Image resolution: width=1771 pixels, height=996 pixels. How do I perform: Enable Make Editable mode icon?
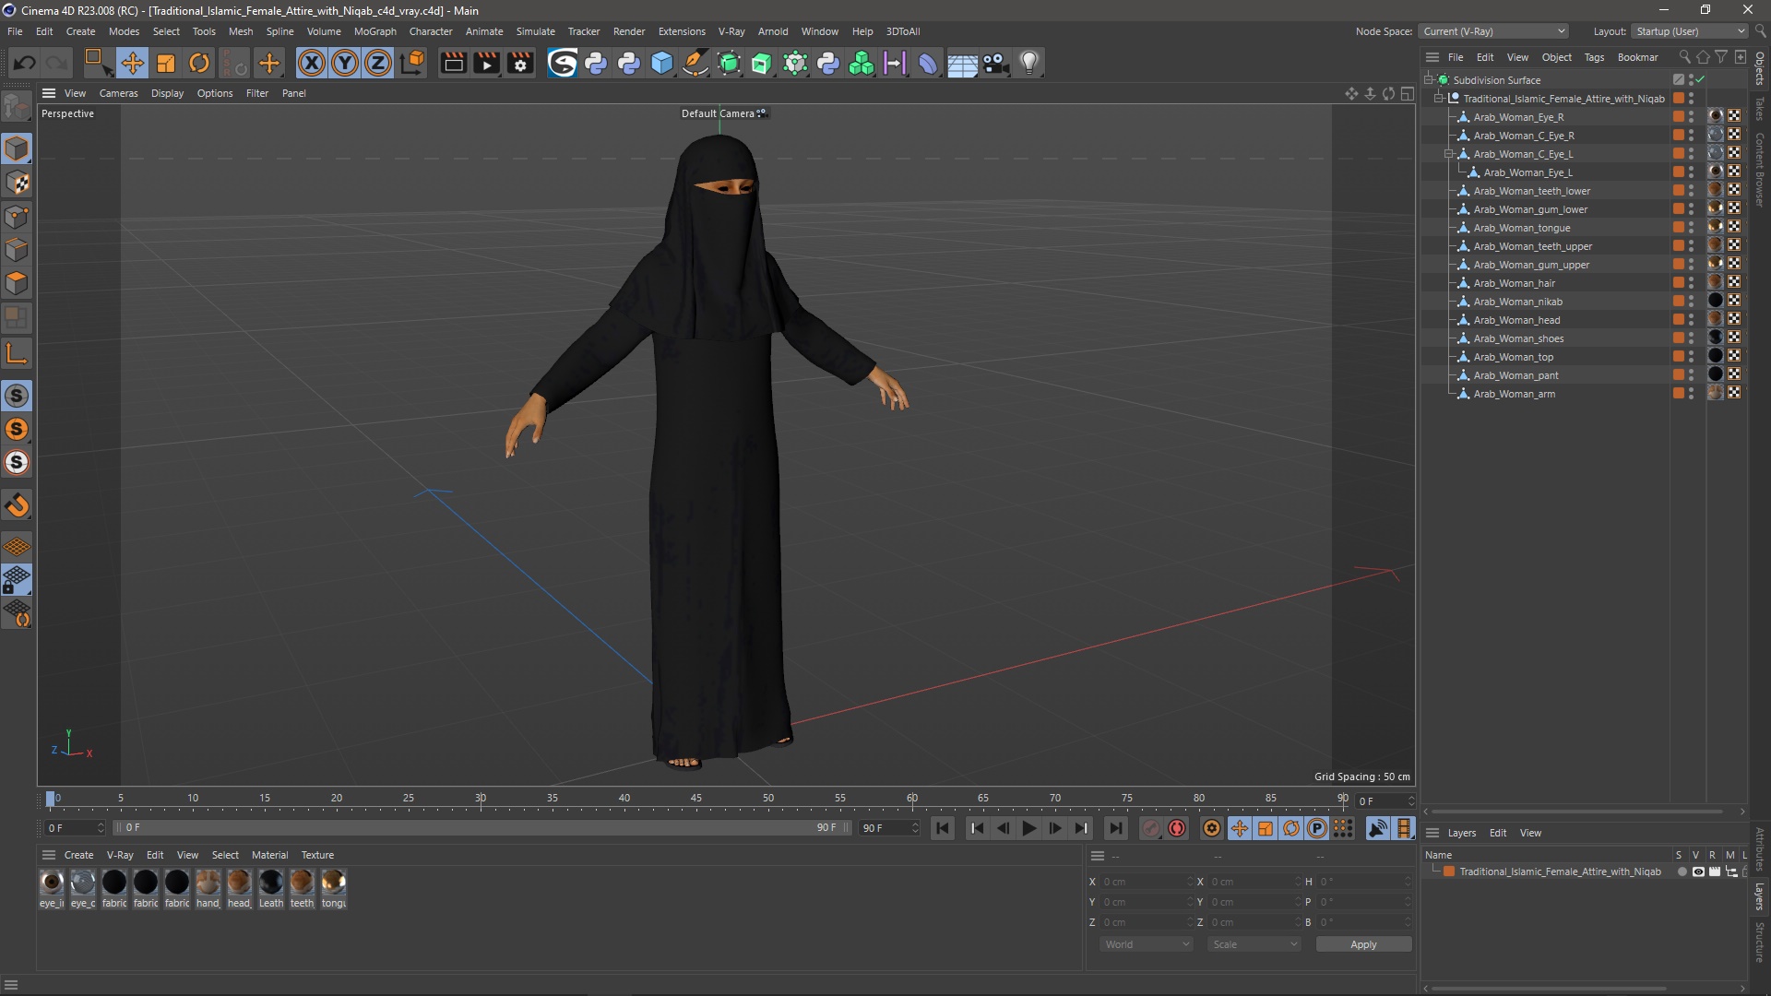click(17, 108)
